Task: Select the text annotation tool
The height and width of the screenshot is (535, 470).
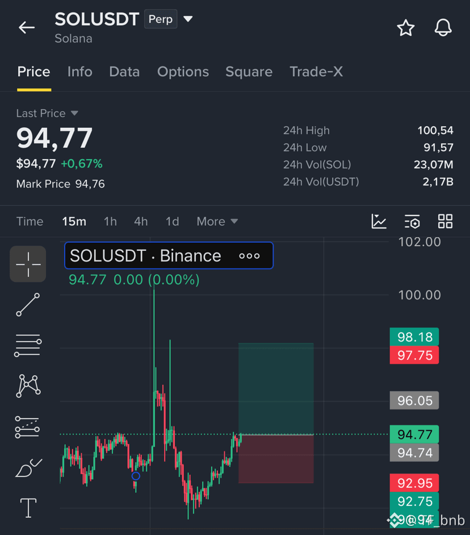Action: pos(28,508)
